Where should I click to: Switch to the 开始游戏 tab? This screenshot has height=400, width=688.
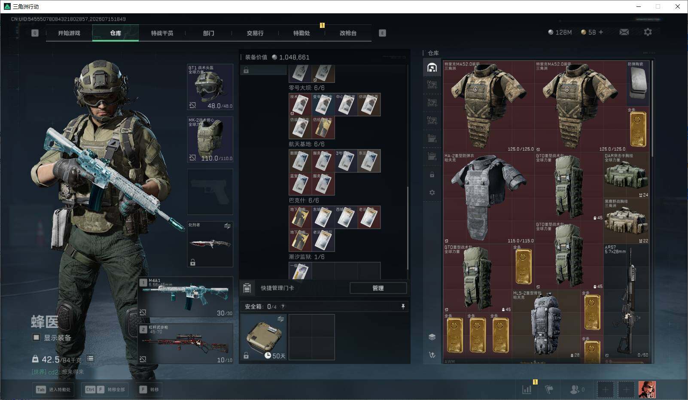pos(69,33)
